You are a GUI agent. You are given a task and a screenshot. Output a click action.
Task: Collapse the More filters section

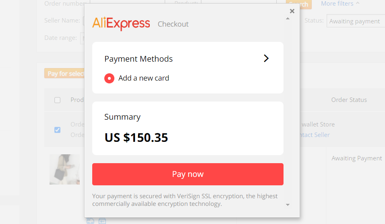(340, 4)
